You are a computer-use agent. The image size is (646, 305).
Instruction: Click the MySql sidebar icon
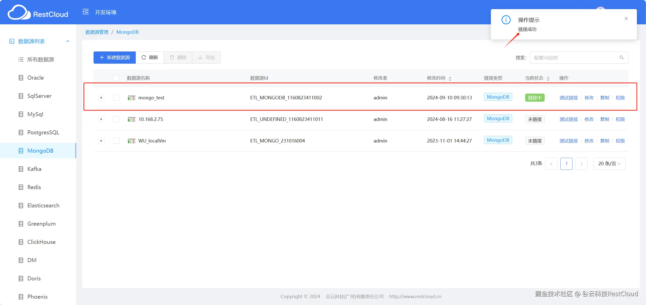tap(21, 114)
